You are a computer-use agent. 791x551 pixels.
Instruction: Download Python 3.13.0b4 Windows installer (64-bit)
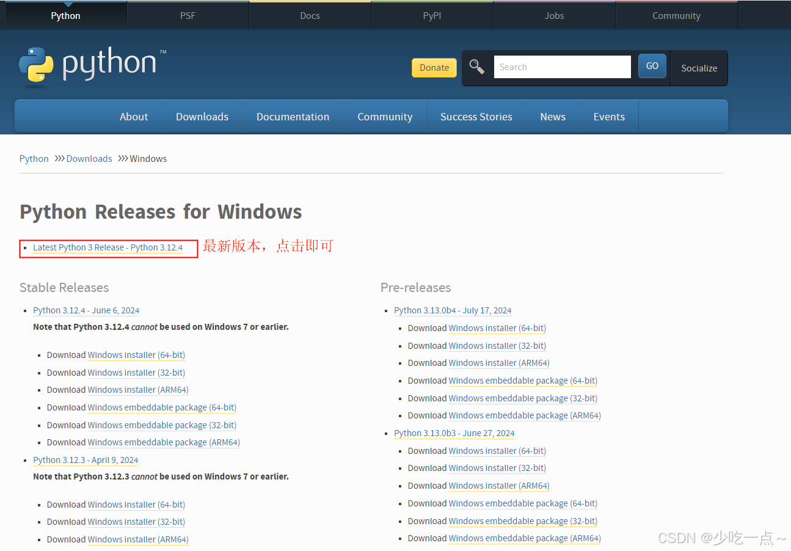tap(497, 328)
